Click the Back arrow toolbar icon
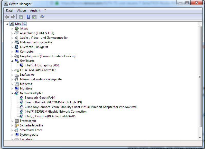The width and height of the screenshot is (205, 149). point(7,17)
